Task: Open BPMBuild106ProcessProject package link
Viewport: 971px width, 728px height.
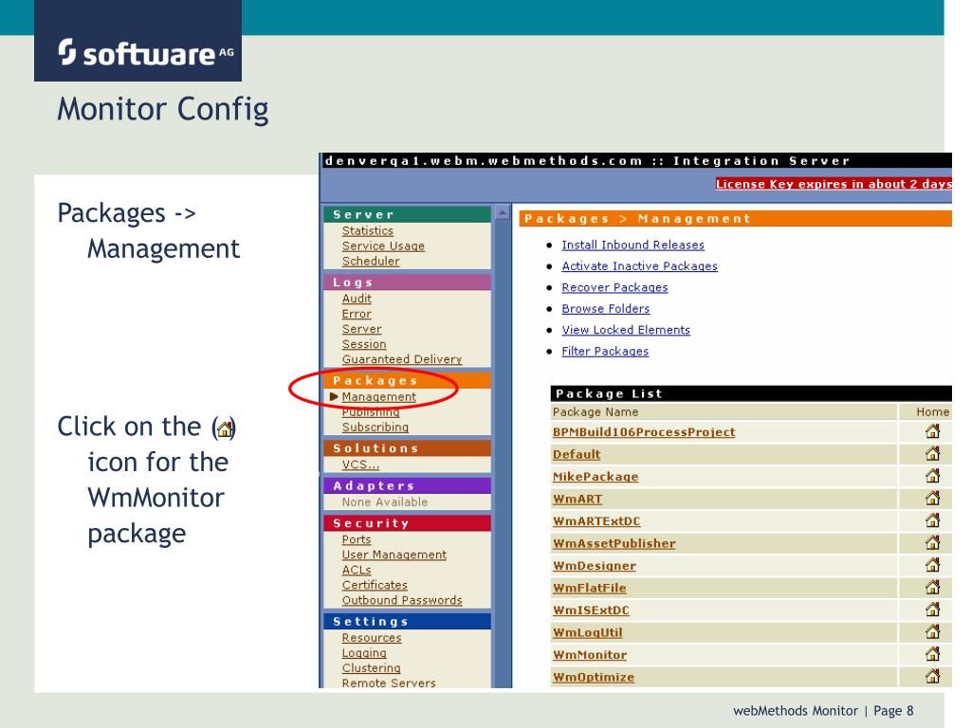Action: point(644,432)
